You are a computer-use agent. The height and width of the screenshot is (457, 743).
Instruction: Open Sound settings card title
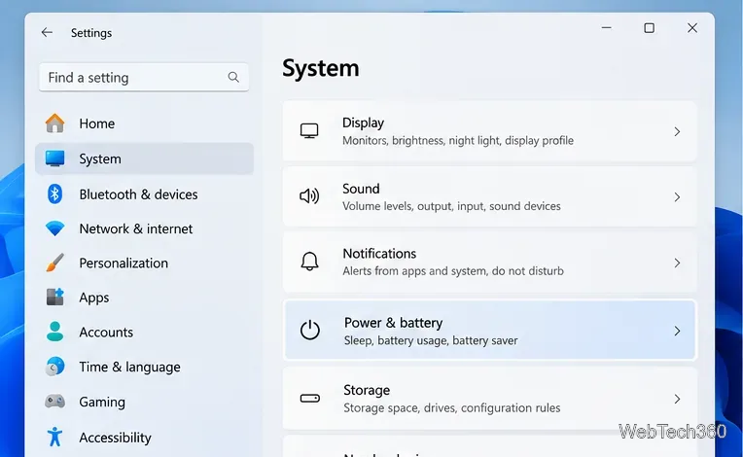pos(361,189)
